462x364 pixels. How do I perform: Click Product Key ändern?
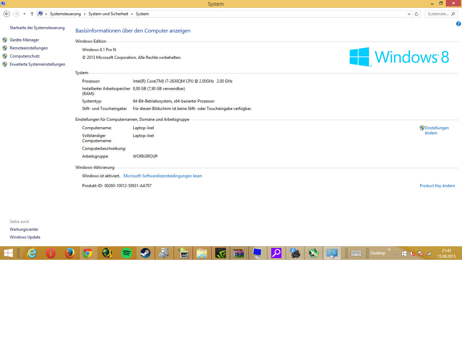(437, 186)
